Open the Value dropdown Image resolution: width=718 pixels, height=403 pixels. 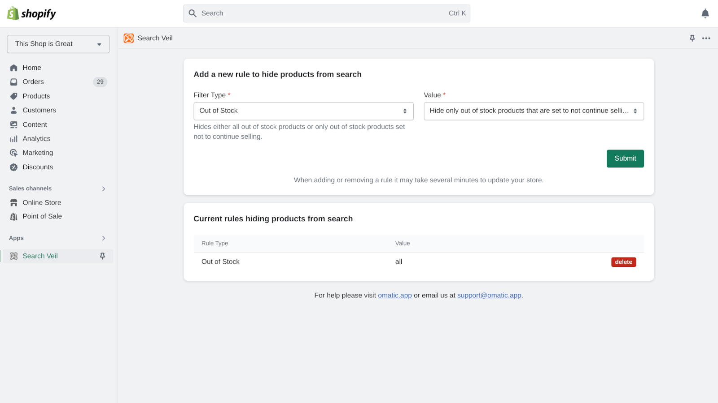(x=534, y=111)
